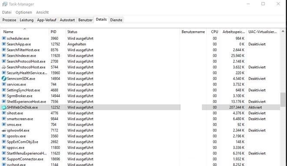Click the icon of SearchProtocolHost.exe with PID 5744
Viewport: 287px width, 166px height.
tap(4, 67)
